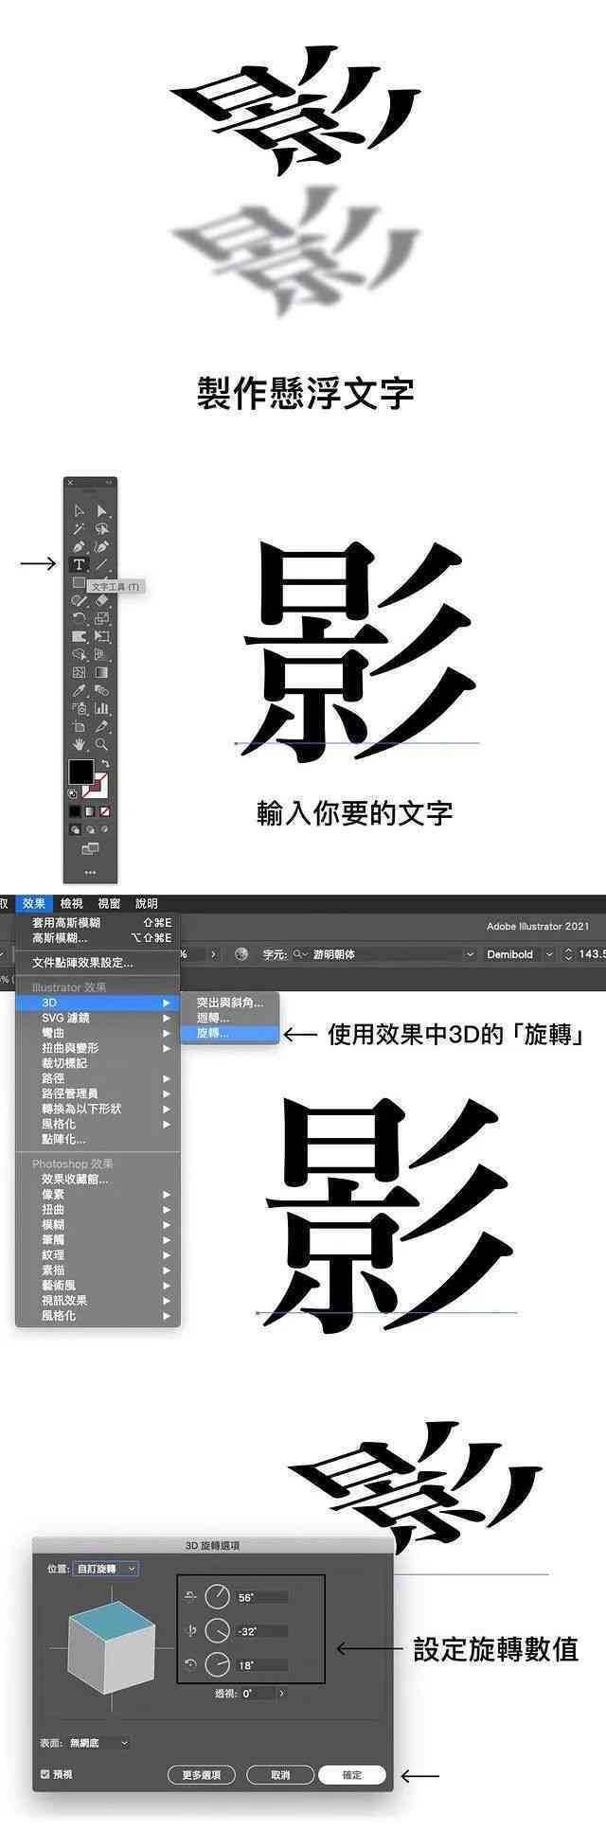The height and width of the screenshot is (1848, 606).
Task: Select the Type tool (T)
Action: pos(79,564)
